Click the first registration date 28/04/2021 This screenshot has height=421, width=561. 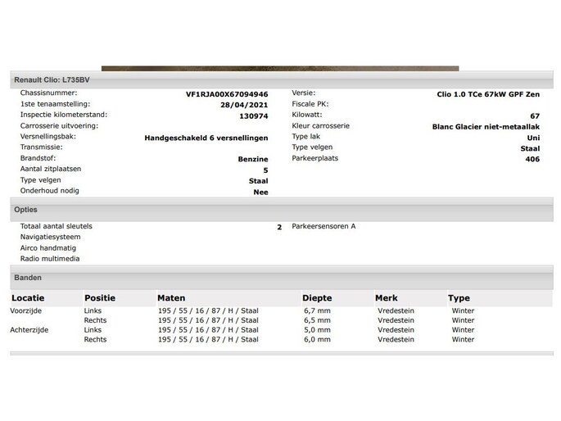coord(244,105)
